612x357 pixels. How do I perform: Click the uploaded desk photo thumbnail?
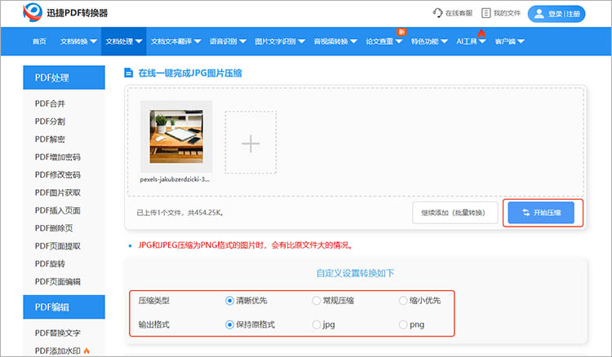pyautogui.click(x=176, y=136)
